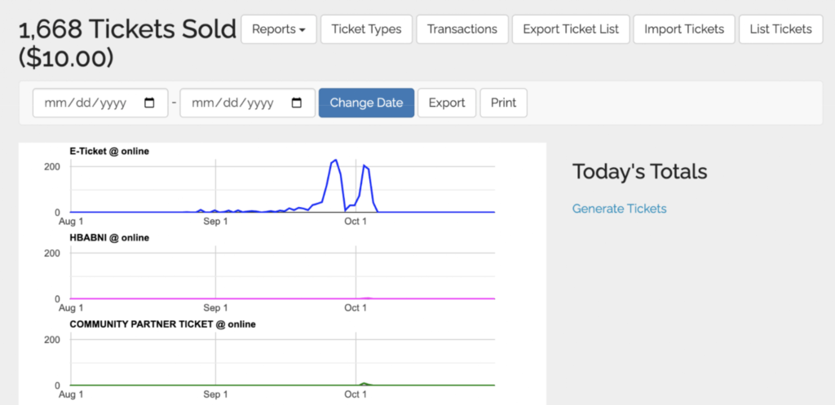
Task: Click the Export button beside Change Date
Action: pos(446,103)
